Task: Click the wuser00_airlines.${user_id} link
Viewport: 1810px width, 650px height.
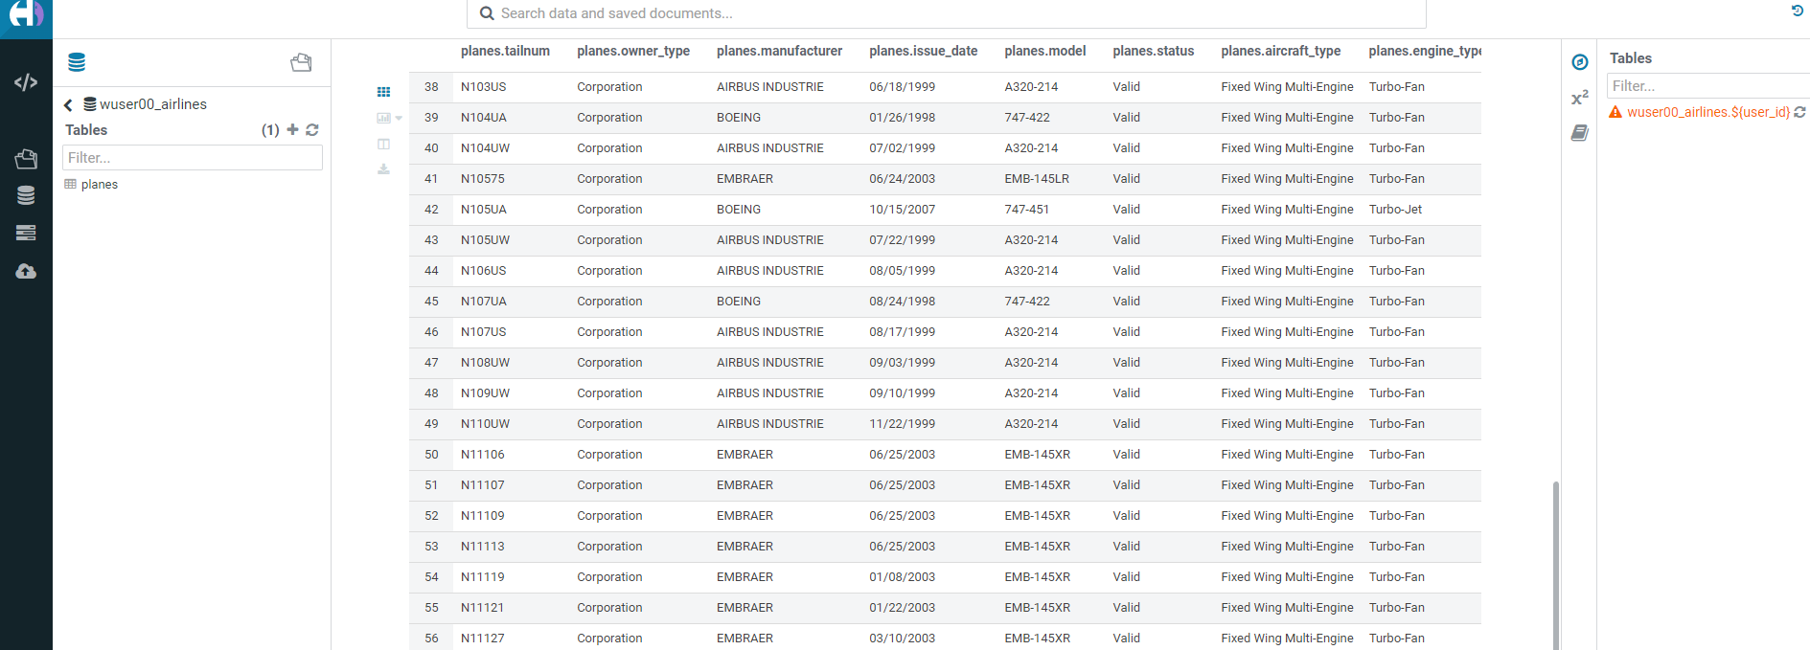Action: click(x=1708, y=112)
